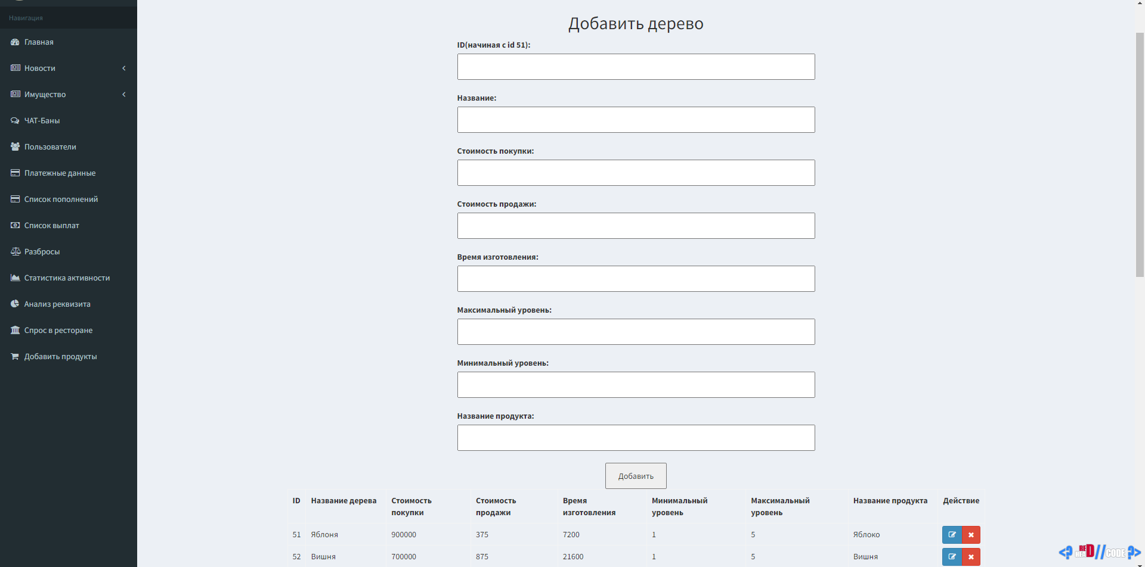
Task: Focus the ID input field
Action: (636, 67)
